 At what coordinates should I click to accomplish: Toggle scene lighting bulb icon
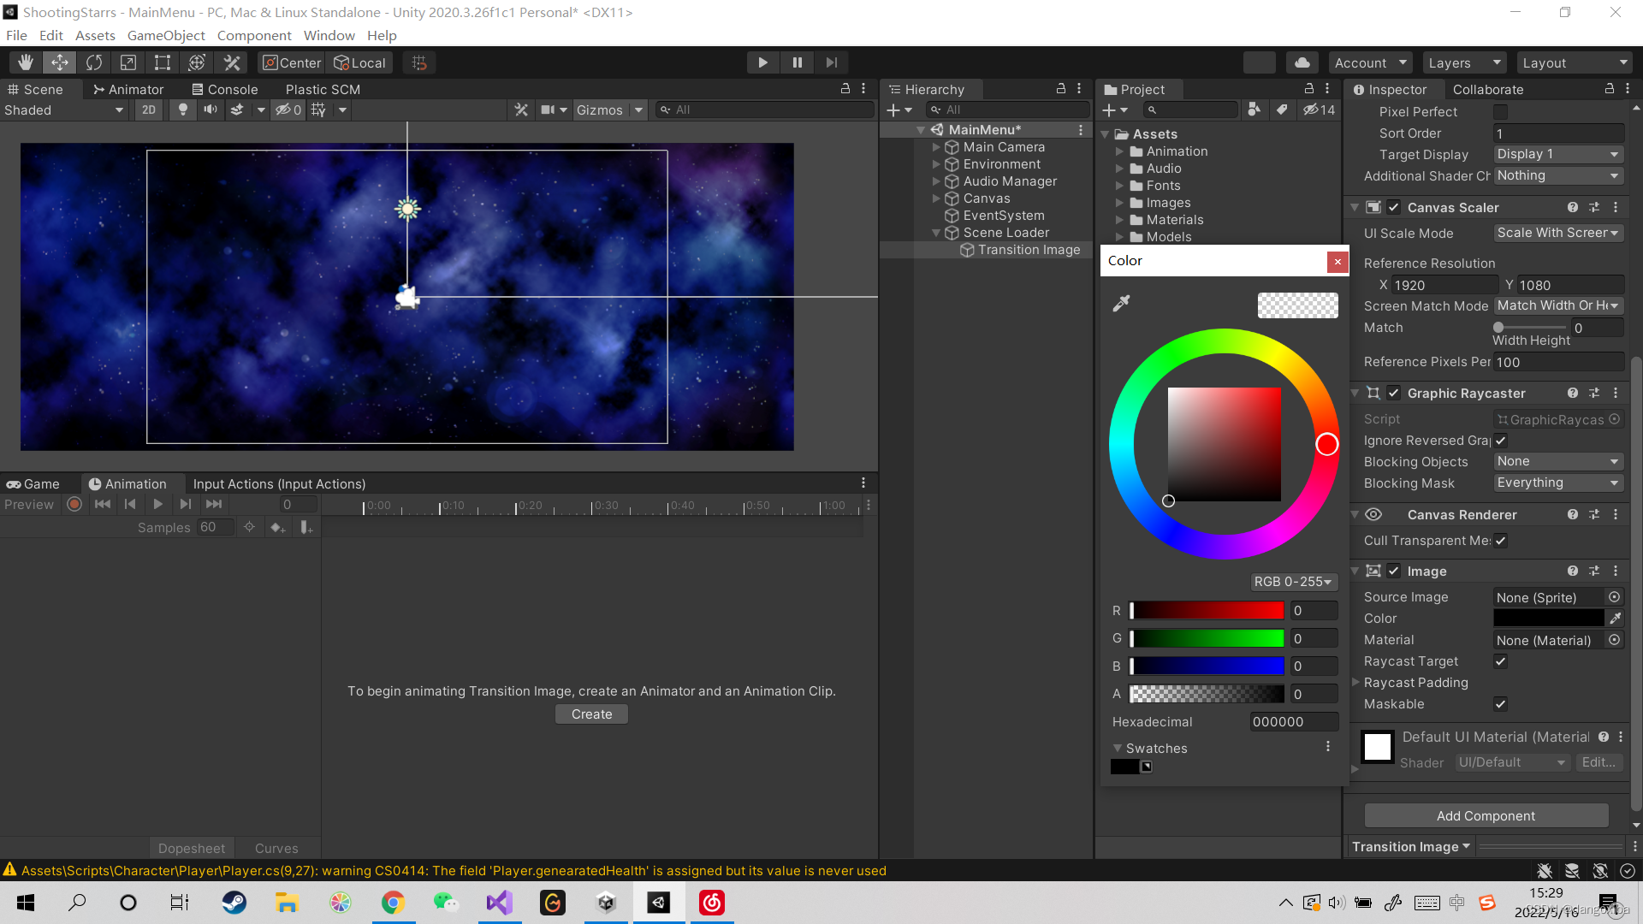pyautogui.click(x=182, y=110)
